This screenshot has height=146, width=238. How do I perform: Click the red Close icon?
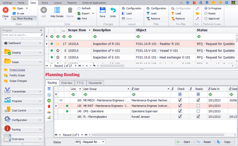(6, 10)
